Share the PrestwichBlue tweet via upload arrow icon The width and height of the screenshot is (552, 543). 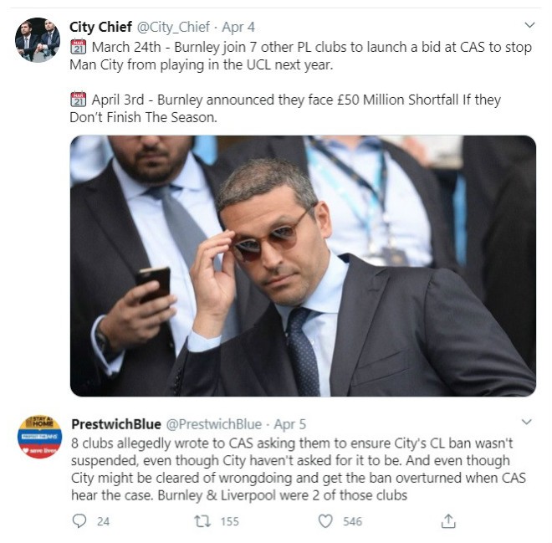448,520
